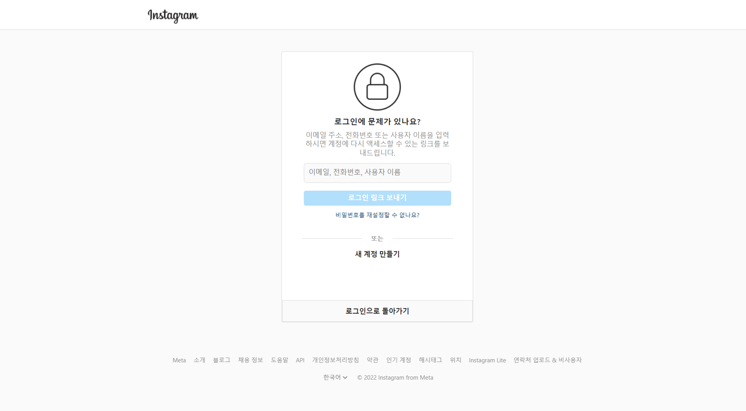Viewport: 746px width, 411px height.
Task: Open the Instagram Lite link
Action: 487,360
